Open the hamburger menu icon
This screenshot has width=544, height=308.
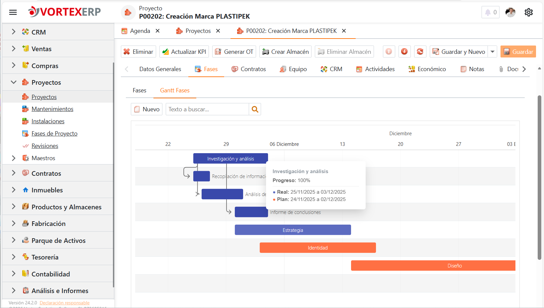[13, 12]
